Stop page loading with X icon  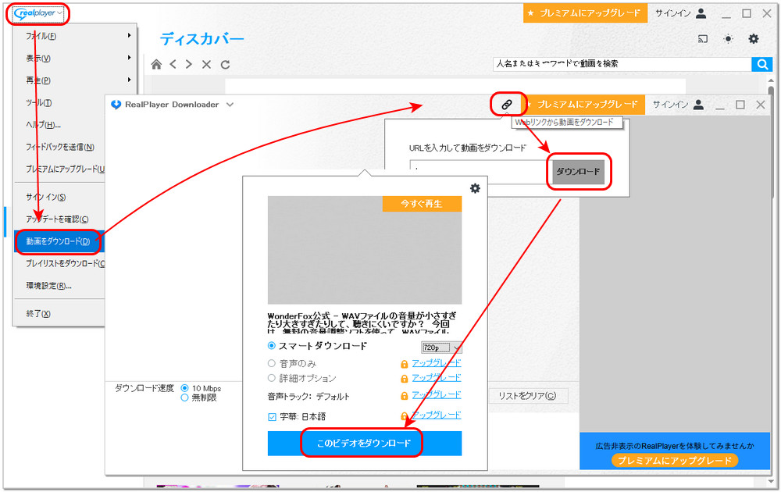click(206, 64)
